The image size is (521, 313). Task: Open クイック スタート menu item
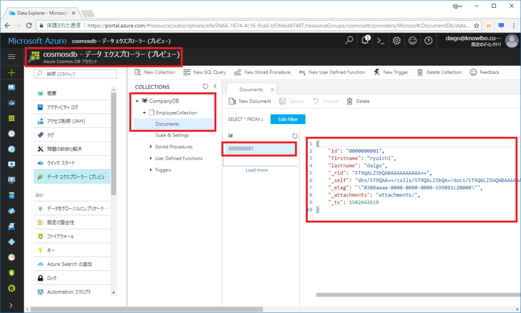[72, 163]
